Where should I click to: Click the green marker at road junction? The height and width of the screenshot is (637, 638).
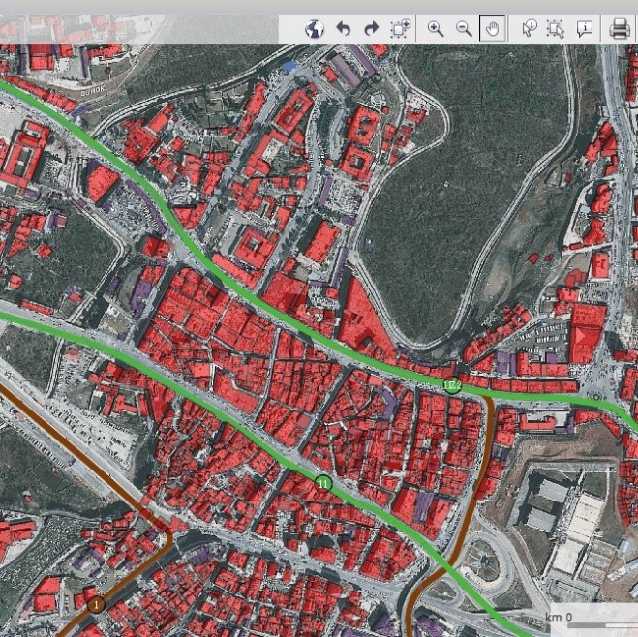pos(451,385)
